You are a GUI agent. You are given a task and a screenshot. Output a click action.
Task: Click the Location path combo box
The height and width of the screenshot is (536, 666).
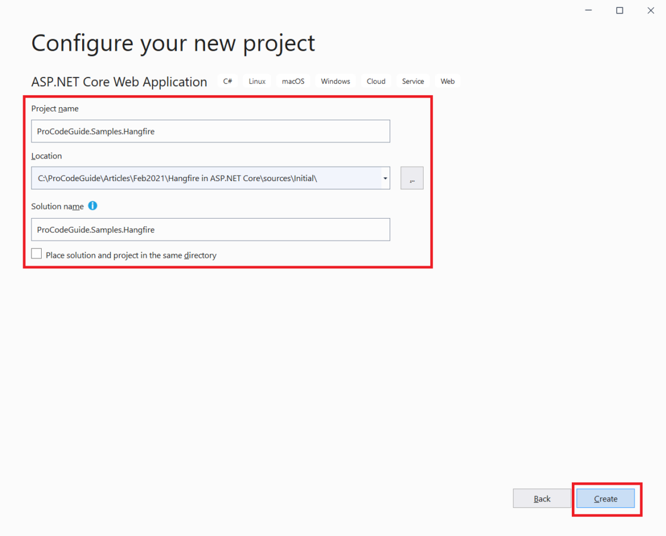click(x=206, y=178)
